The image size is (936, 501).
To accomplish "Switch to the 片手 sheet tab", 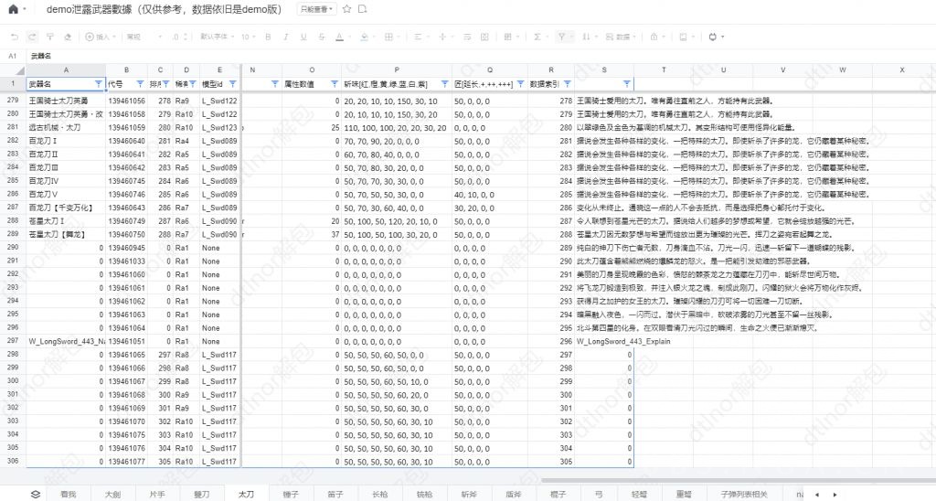I will 157,495.
